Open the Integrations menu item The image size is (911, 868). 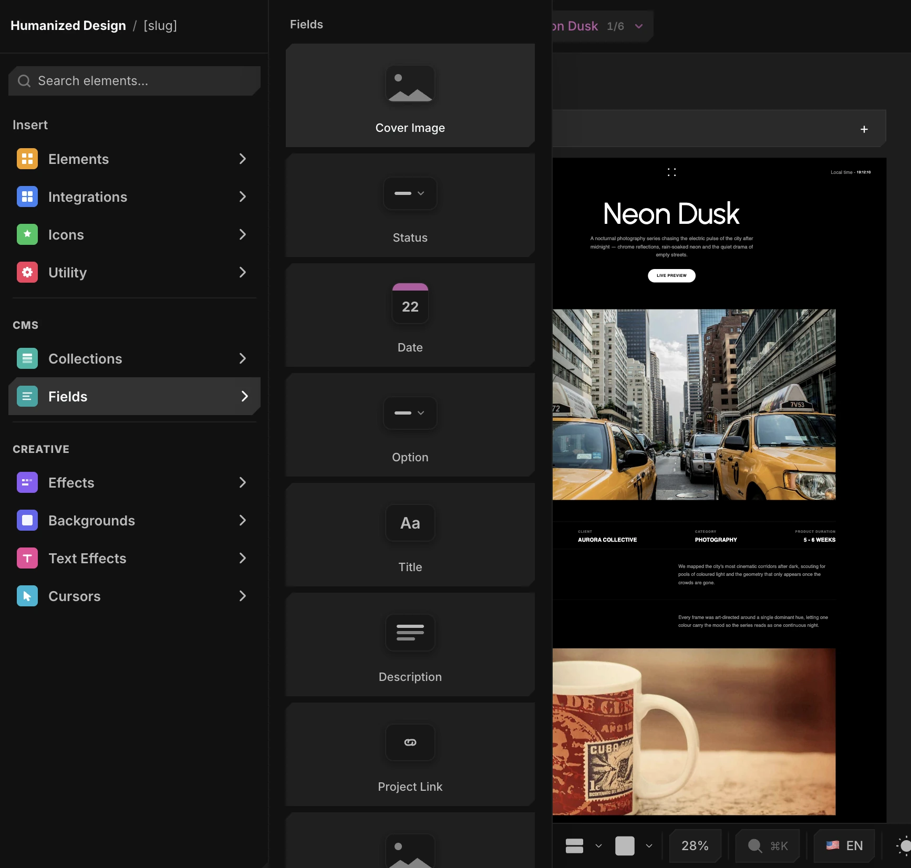pyautogui.click(x=134, y=197)
